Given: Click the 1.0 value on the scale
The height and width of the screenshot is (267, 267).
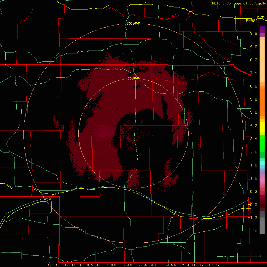Looking at the screenshot, I should pos(254,178).
